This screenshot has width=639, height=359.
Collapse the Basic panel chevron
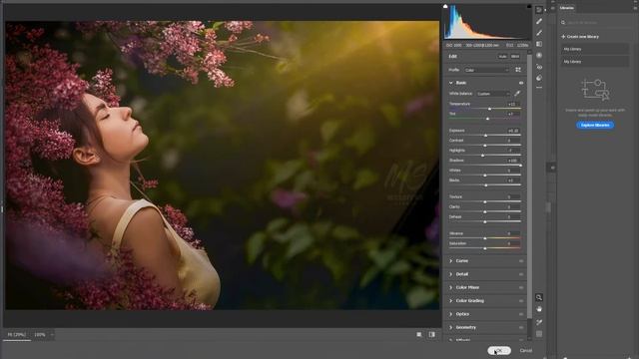pos(450,83)
